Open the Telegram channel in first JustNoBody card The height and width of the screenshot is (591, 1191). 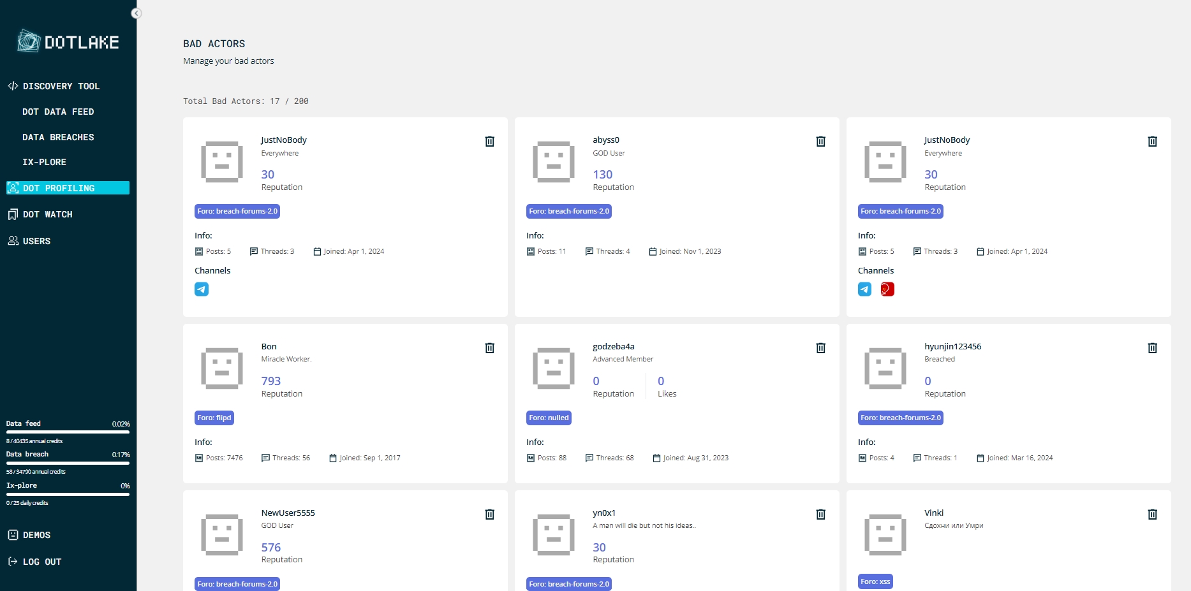point(202,289)
